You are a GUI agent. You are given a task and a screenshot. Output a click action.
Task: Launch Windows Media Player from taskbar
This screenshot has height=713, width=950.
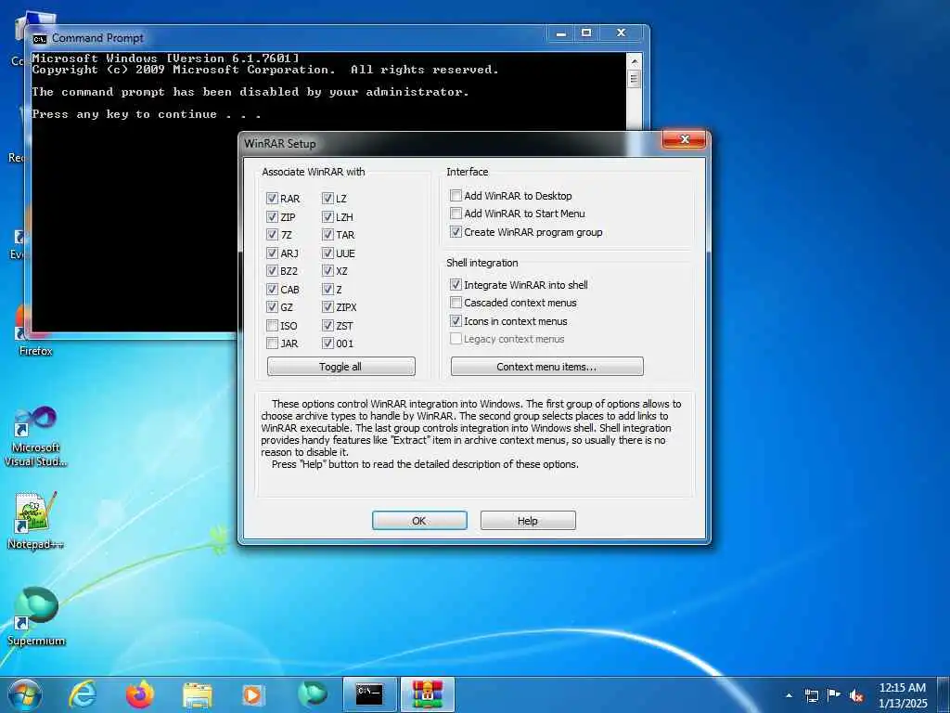pos(252,694)
